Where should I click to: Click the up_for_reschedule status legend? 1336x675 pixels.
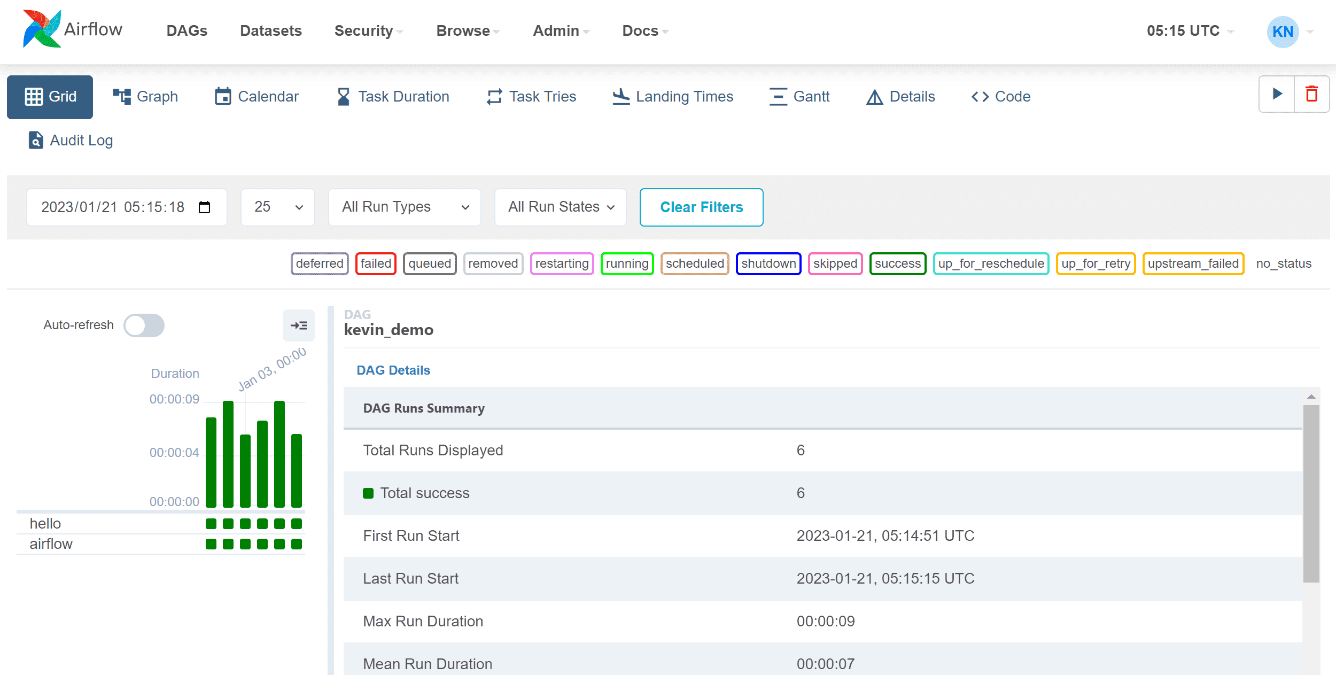pyautogui.click(x=991, y=263)
